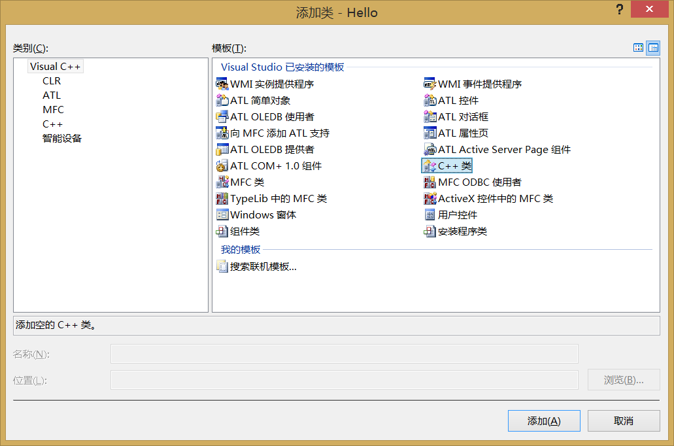674x446 pixels.
Task: Select the C++ 类 template icon
Action: click(430, 166)
